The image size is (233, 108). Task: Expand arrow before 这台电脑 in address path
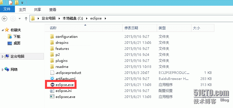(38, 18)
